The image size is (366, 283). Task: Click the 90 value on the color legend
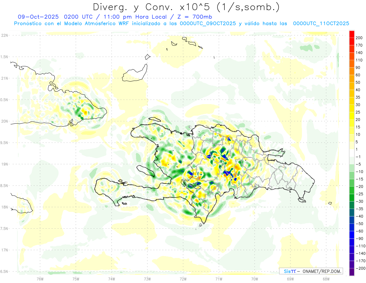point(358,67)
